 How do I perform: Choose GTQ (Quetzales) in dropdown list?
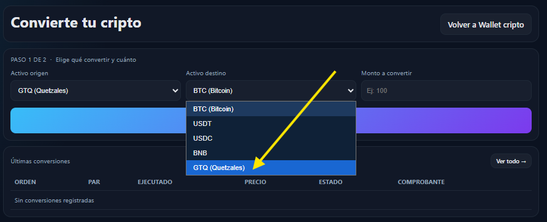[270, 168]
